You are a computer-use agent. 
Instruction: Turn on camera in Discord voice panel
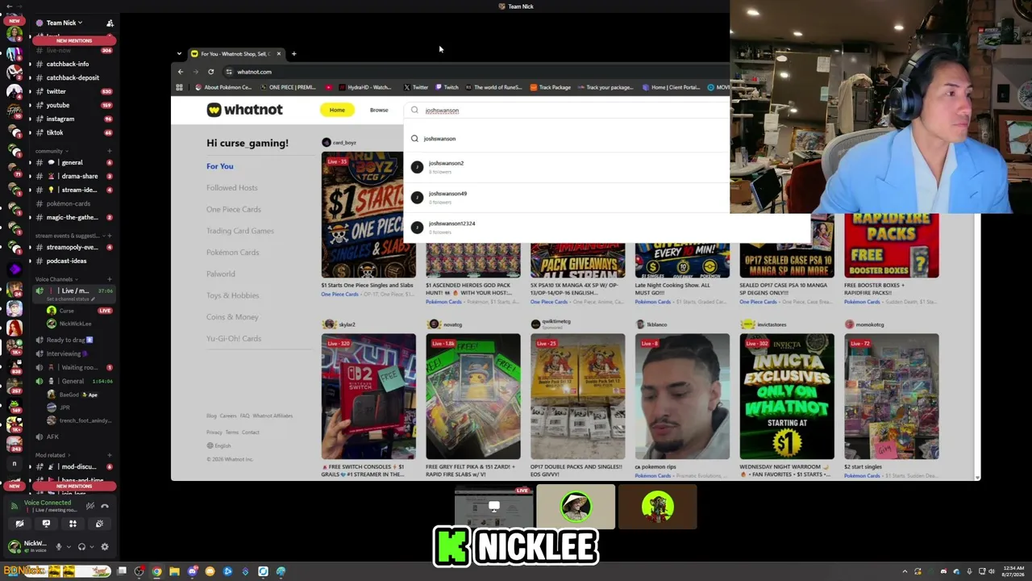[19, 524]
